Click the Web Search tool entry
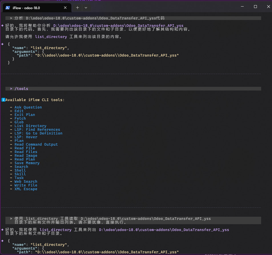Screen dimensions: 272x255 point(26,182)
